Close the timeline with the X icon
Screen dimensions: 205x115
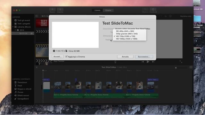click(x=37, y=67)
